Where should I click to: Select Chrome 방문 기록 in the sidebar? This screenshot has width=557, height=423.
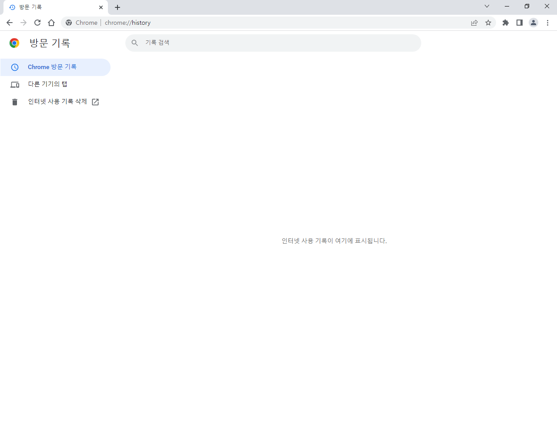pos(55,67)
